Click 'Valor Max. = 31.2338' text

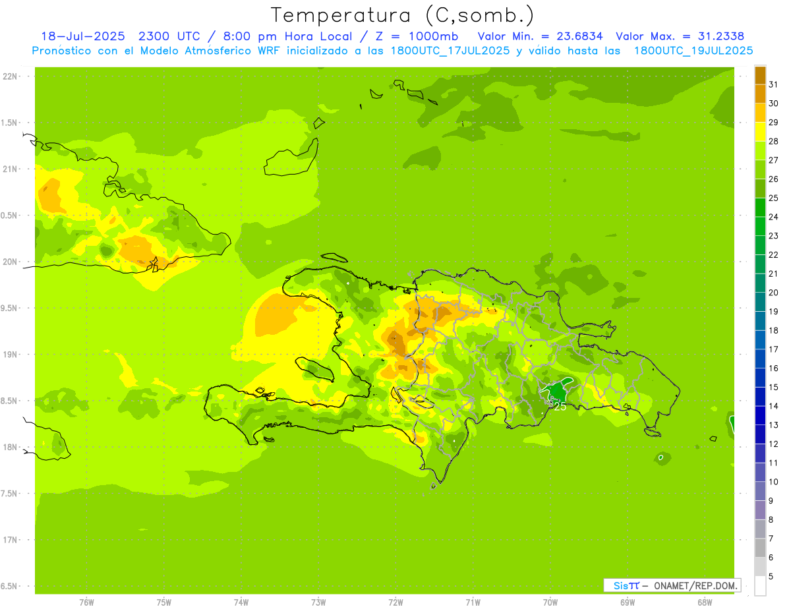pos(680,36)
